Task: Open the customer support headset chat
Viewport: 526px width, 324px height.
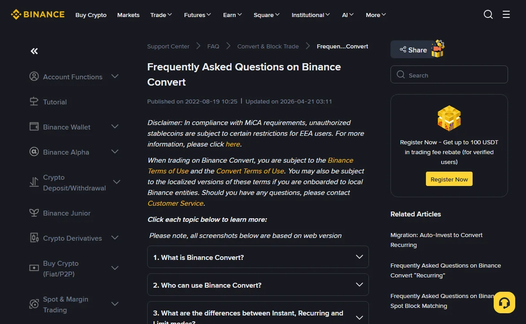Action: click(504, 302)
